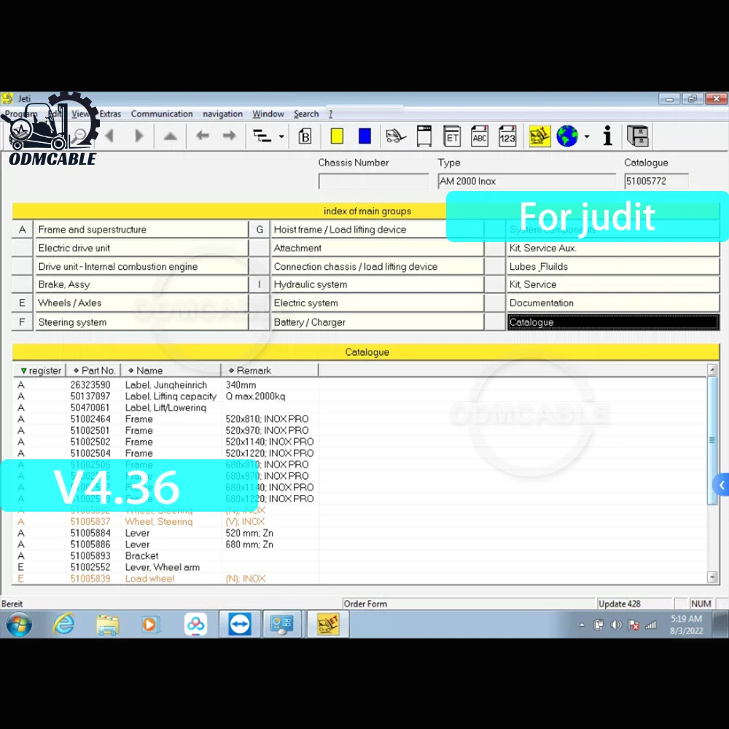Select the yellow square toolbar button
Screen dimensions: 729x729
coord(337,136)
